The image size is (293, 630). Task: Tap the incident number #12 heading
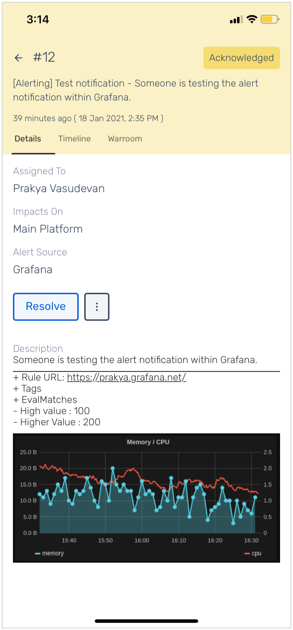click(44, 57)
